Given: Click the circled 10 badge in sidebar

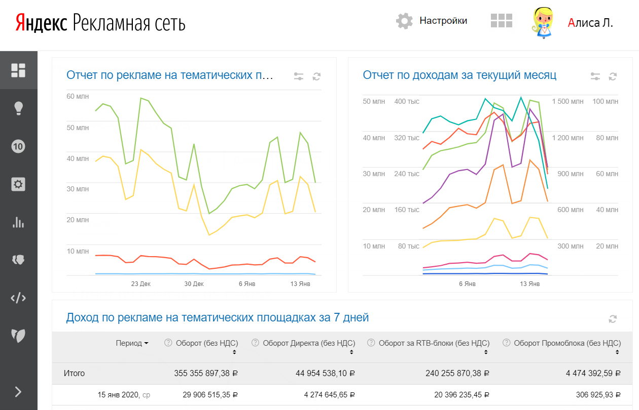Looking at the screenshot, I should (x=18, y=147).
